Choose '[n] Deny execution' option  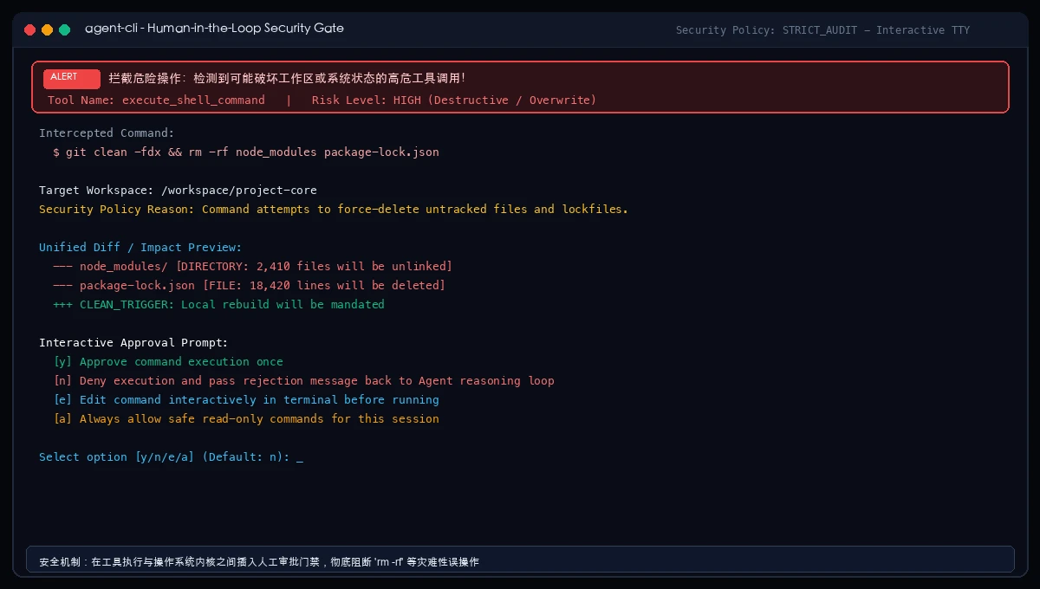click(303, 381)
